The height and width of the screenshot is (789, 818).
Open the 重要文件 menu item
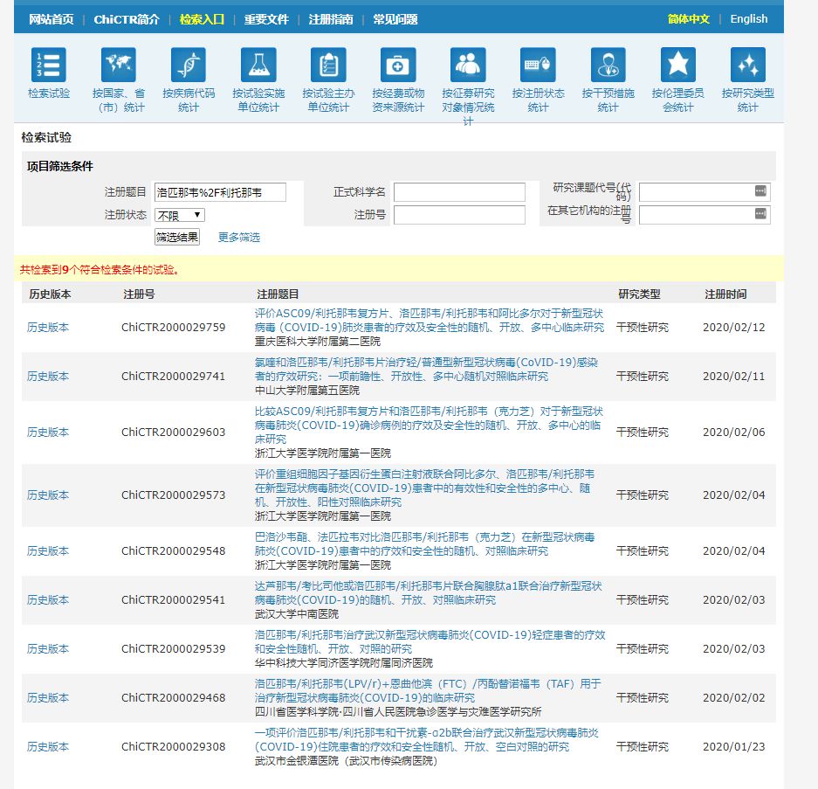[x=266, y=19]
